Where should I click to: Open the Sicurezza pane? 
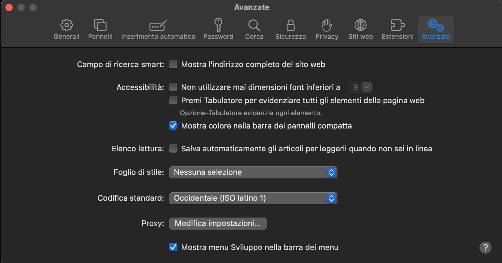pos(290,29)
